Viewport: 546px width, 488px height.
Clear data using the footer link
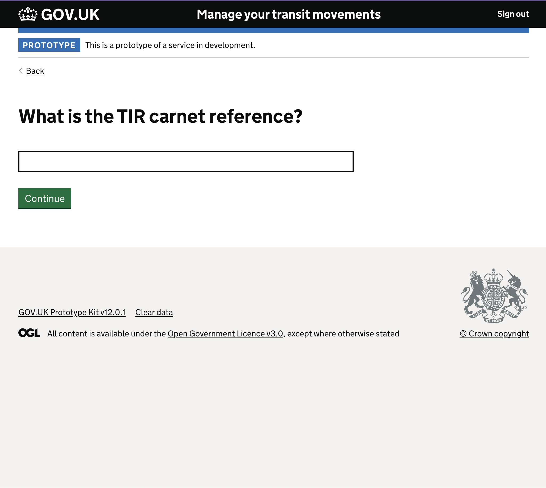pyautogui.click(x=154, y=312)
